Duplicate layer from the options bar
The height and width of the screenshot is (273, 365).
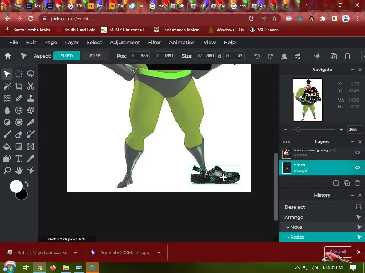click(334, 56)
